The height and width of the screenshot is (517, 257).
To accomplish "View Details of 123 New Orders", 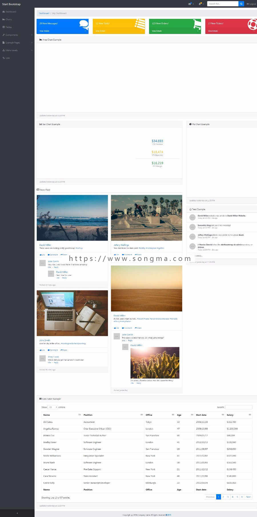I will click(175, 31).
